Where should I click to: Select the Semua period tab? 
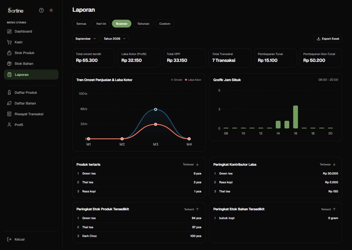[x=81, y=24]
